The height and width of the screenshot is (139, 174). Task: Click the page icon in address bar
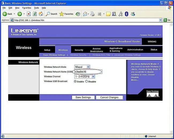tap(12, 20)
